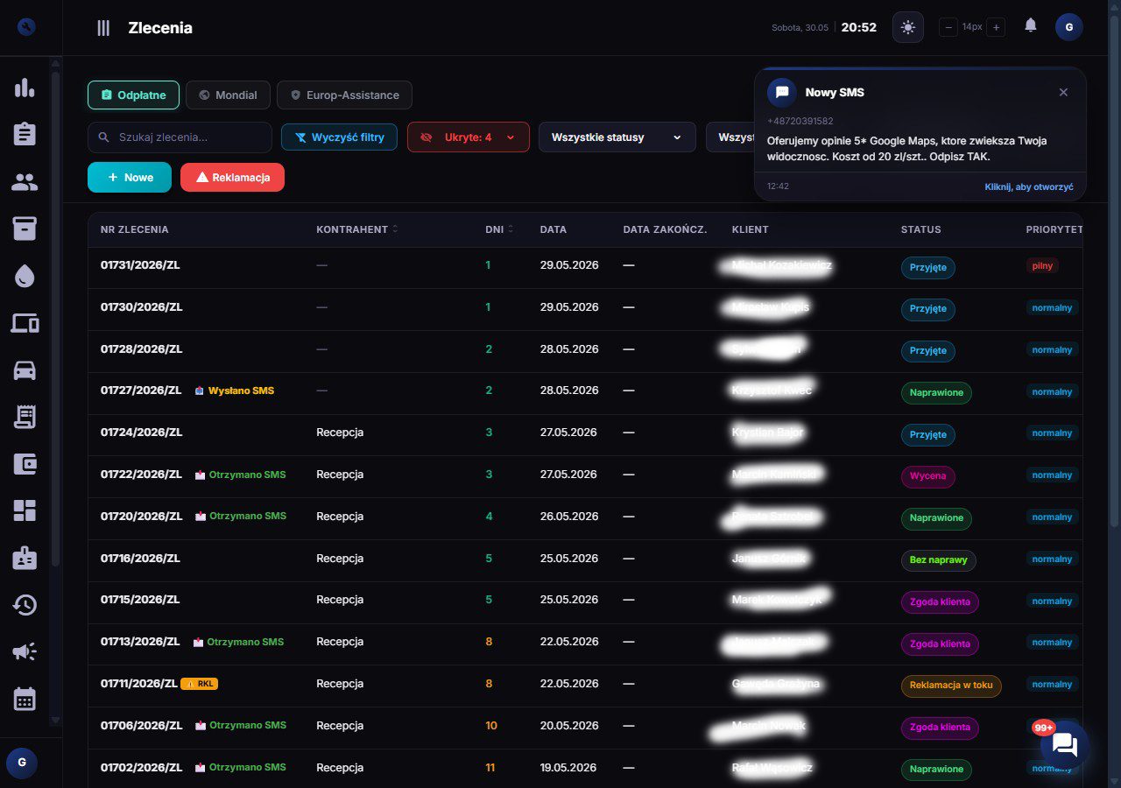Open the statistics bar chart sidebar icon
Viewport: 1121px width, 788px height.
(25, 88)
